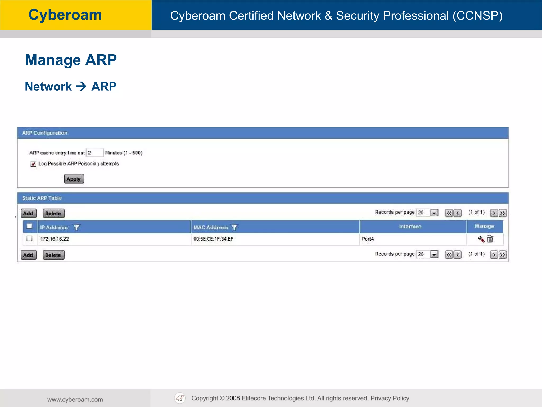Check the row checkbox for 172.16.16.22

pyautogui.click(x=29, y=238)
